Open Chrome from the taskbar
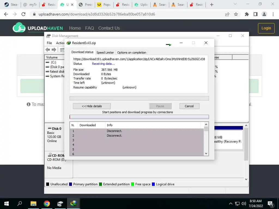The height and width of the screenshot is (209, 279). (x=47, y=204)
